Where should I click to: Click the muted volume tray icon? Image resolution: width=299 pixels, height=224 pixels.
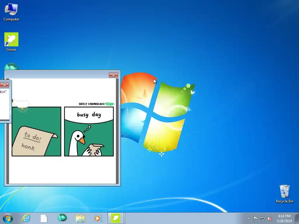[x=270, y=218]
